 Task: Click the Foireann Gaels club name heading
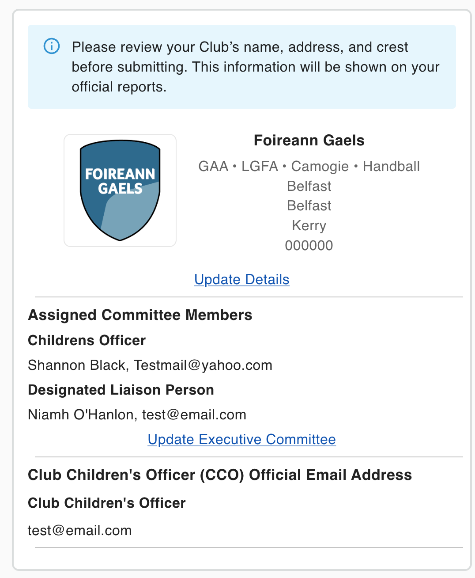pos(309,141)
